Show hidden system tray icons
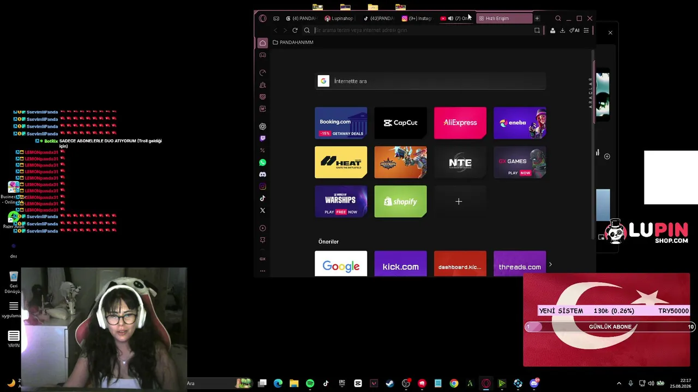This screenshot has width=698, height=392. coord(619,383)
